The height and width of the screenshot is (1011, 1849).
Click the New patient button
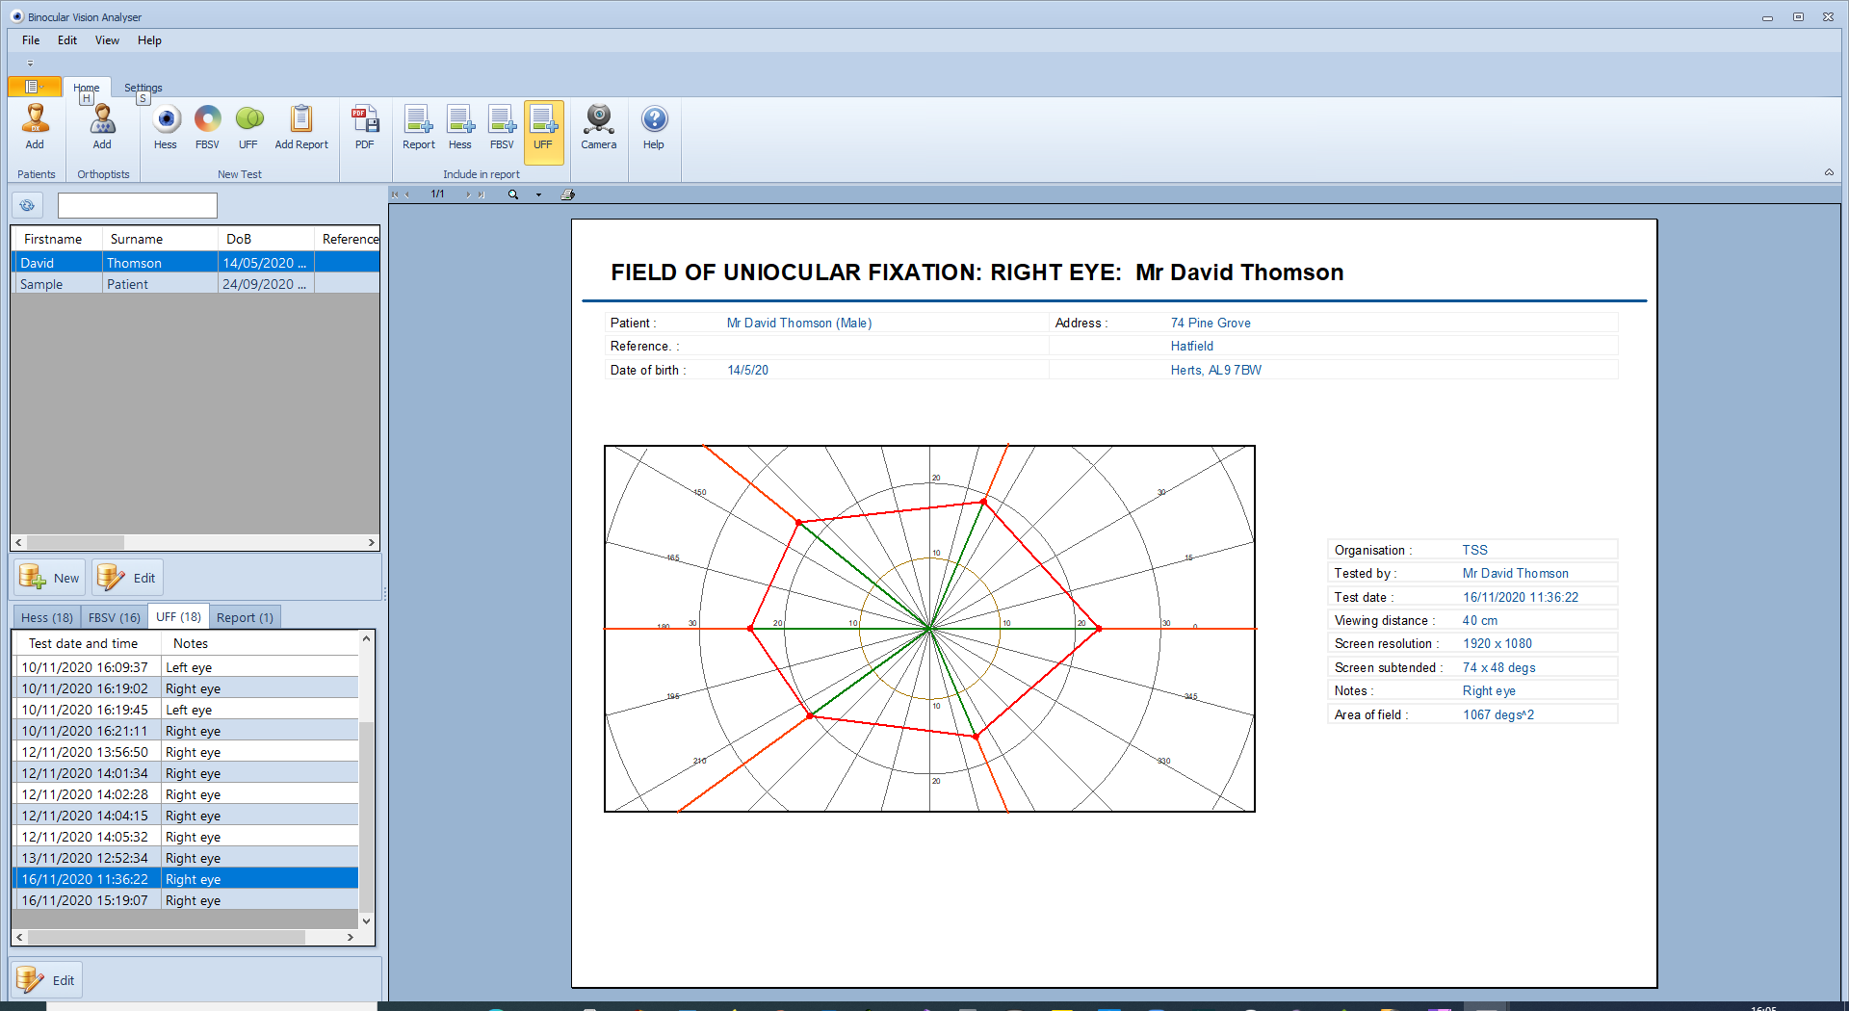50,578
